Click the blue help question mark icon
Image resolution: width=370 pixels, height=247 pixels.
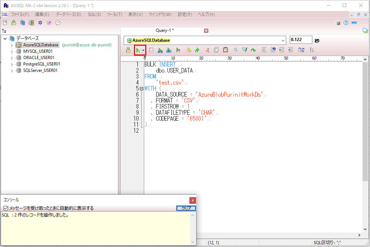(346, 23)
